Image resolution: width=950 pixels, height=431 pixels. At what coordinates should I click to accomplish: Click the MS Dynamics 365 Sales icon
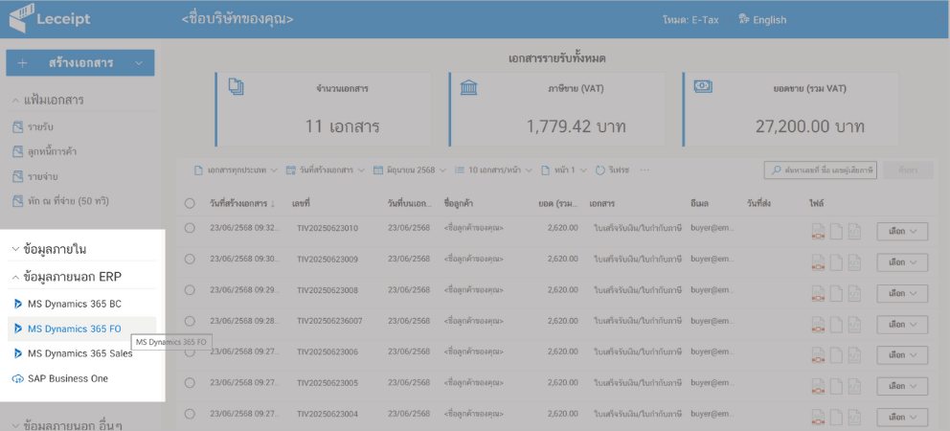point(17,353)
